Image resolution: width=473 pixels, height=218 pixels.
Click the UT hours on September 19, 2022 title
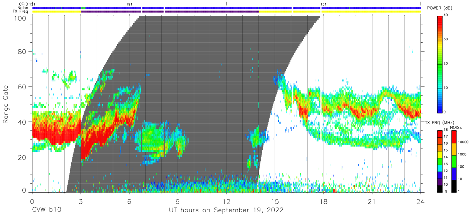point(226,210)
